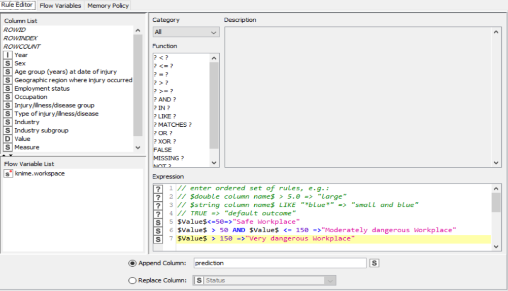Select the '? LIKE ?' function
The height and width of the screenshot is (291, 508).
pyautogui.click(x=165, y=117)
